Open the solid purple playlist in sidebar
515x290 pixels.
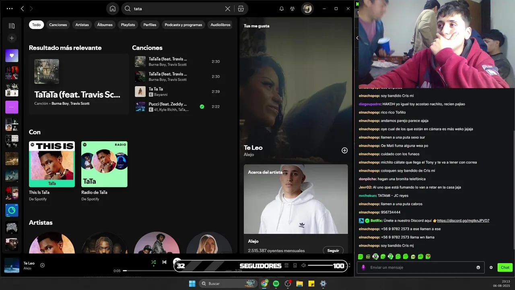tap(12, 107)
